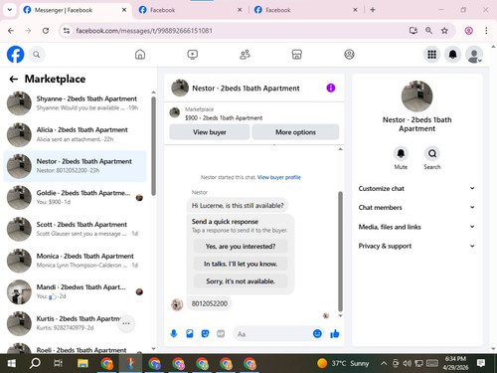The image size is (497, 373).
Task: Open the Nestor listing thumbnail in right panel
Action: pyautogui.click(x=416, y=96)
